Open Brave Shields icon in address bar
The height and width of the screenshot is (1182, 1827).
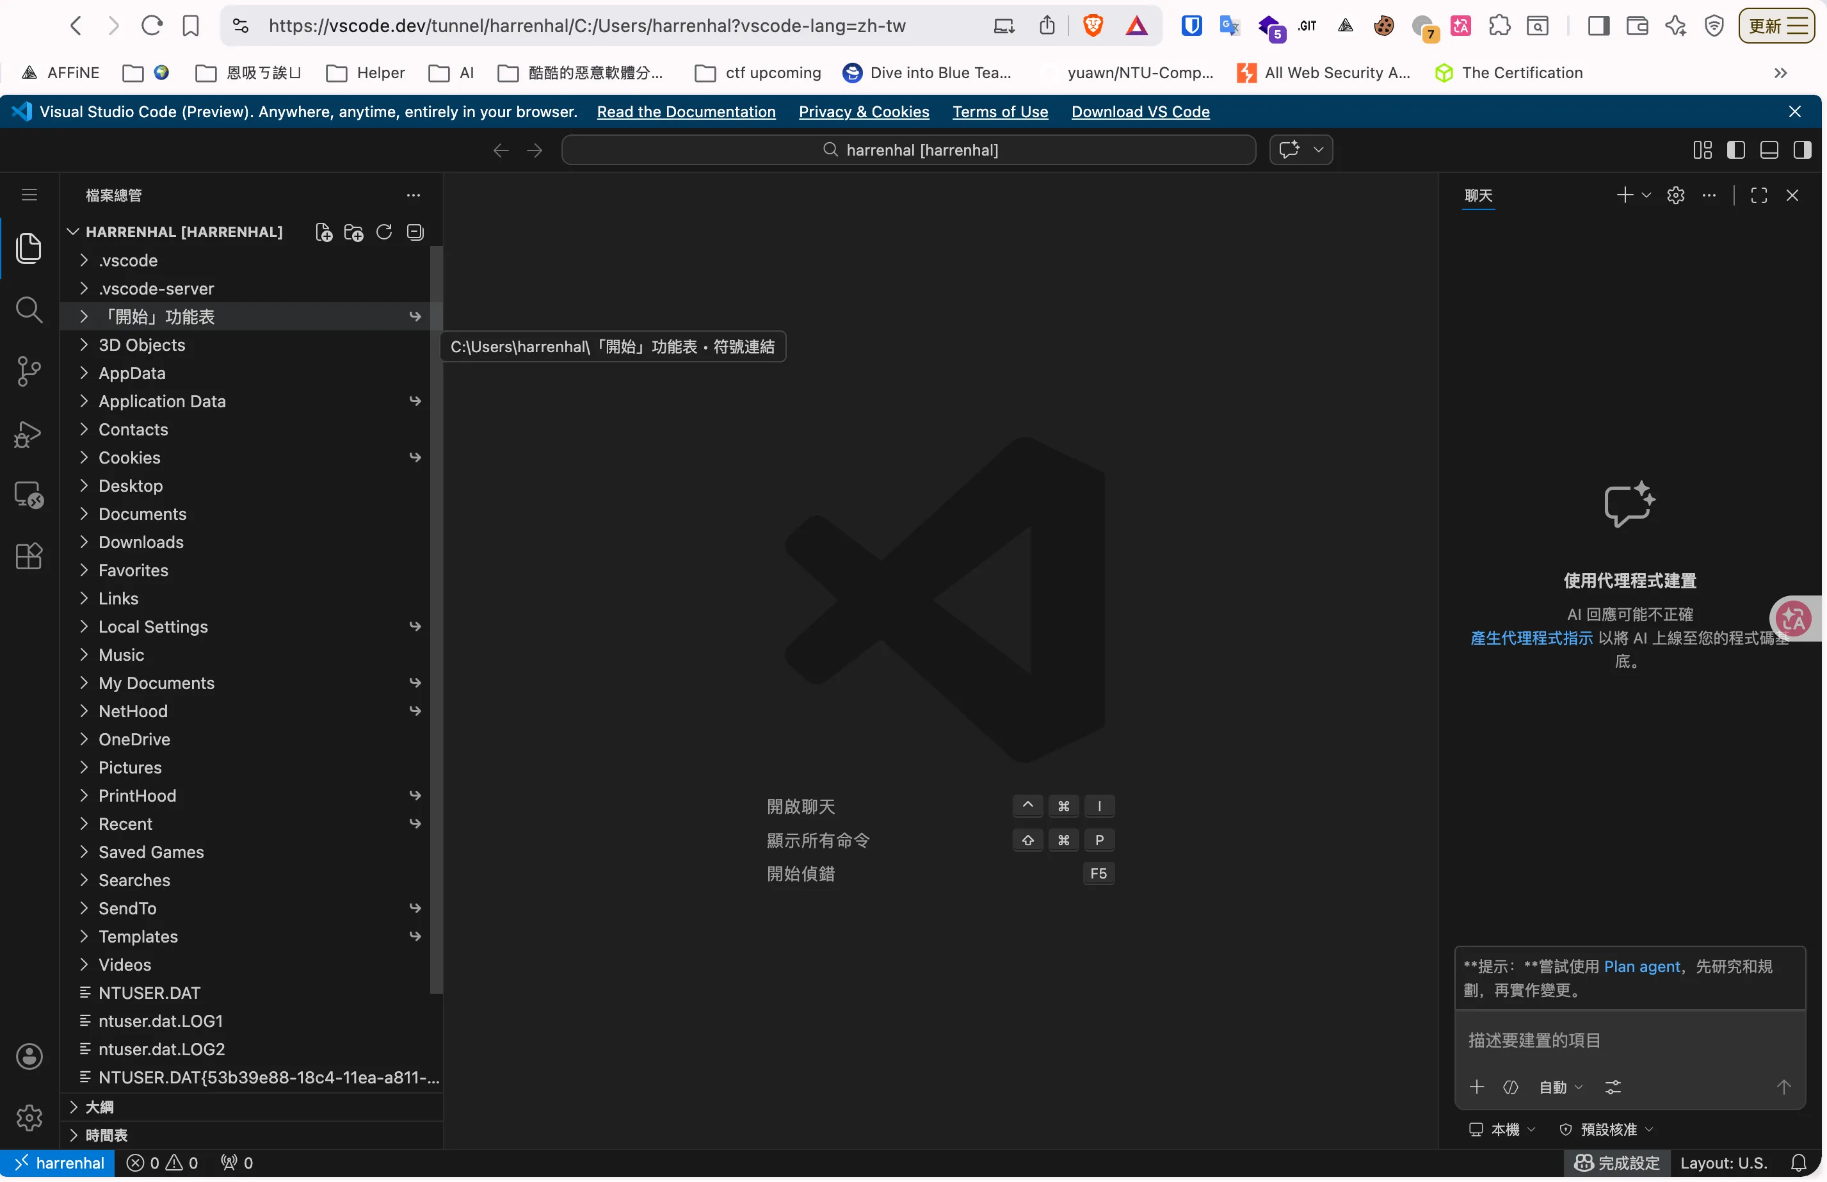pos(1093,26)
